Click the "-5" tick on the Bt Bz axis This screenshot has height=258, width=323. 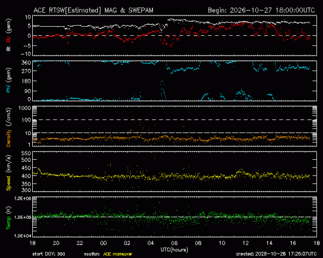coord(27,46)
